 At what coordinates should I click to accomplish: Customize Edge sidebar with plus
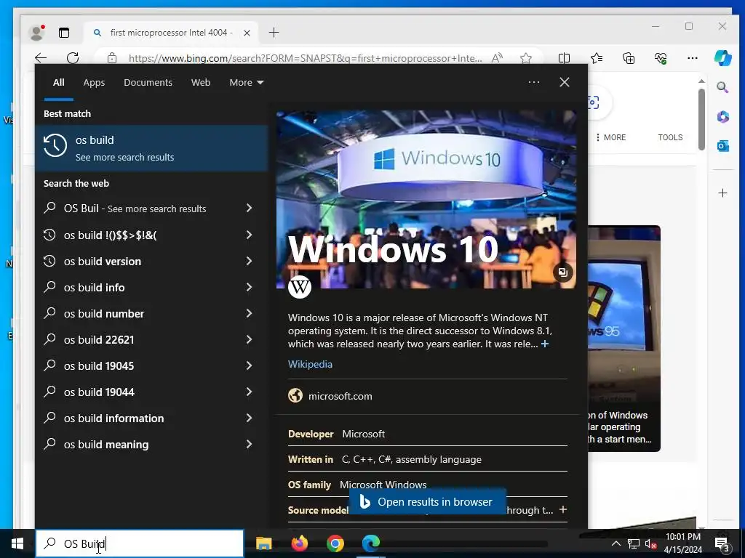tap(722, 193)
